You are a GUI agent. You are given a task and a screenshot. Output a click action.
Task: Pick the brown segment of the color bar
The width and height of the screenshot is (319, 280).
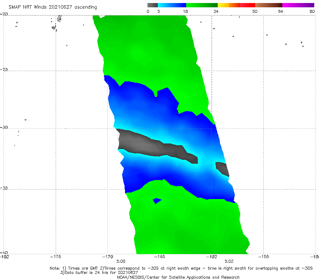269,5
